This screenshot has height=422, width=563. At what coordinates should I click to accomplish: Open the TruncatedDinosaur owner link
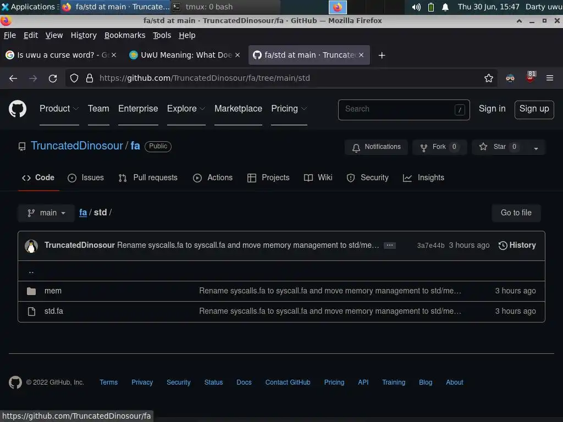tap(77, 146)
